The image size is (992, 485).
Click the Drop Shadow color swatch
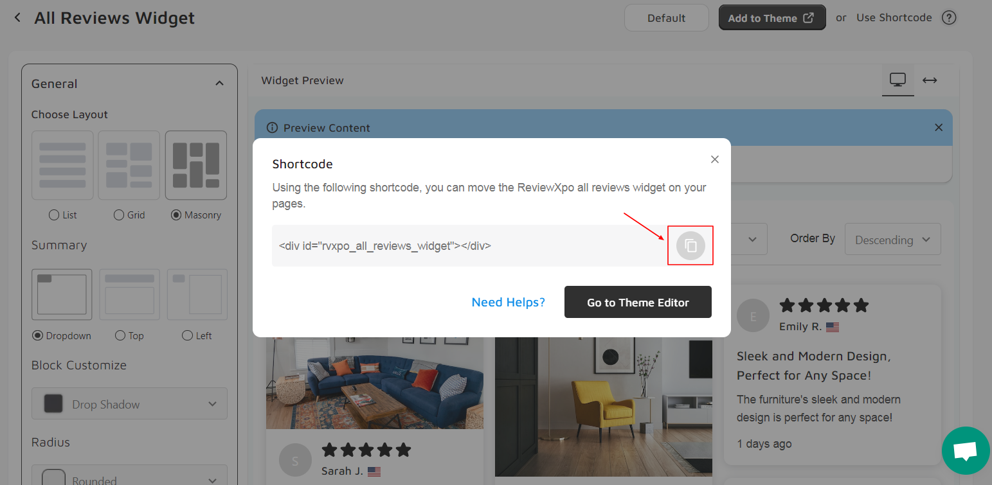(53, 404)
